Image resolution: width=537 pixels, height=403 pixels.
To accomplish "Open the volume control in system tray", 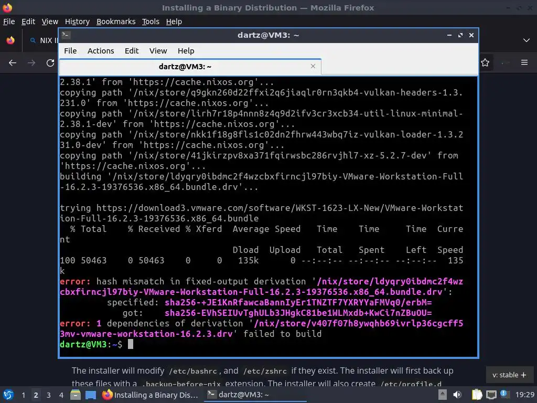I will (457, 395).
